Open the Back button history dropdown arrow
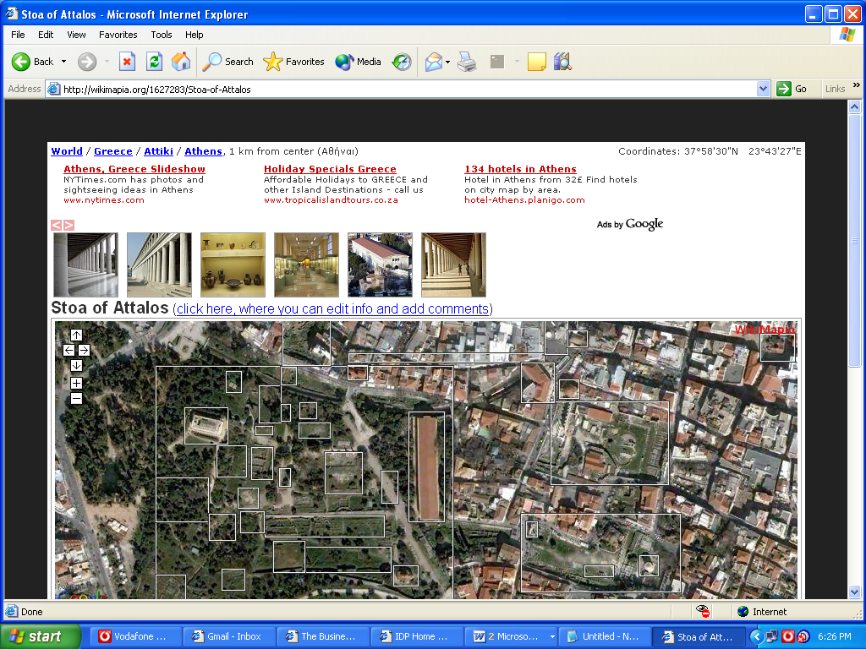866x649 pixels. [62, 62]
